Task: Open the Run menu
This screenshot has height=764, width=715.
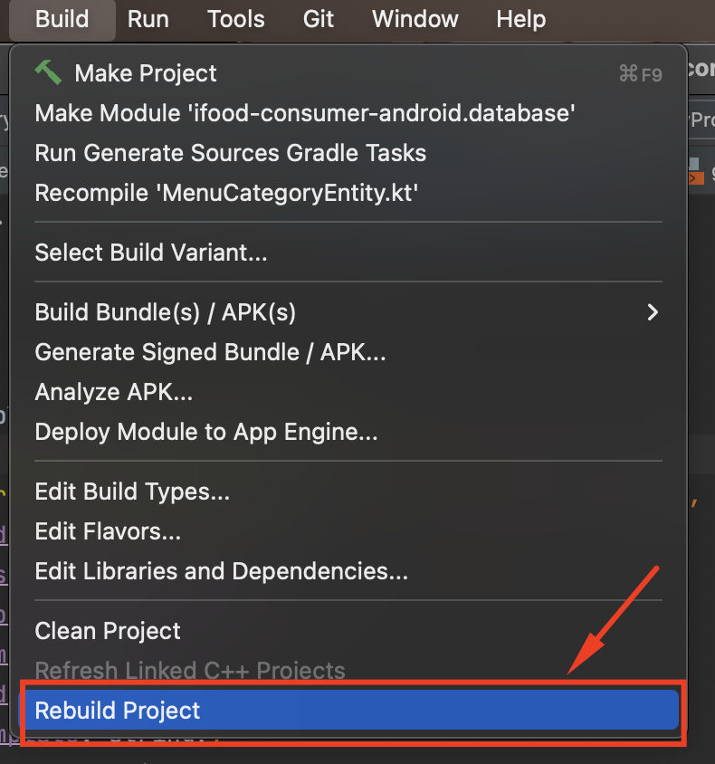Action: [x=148, y=19]
